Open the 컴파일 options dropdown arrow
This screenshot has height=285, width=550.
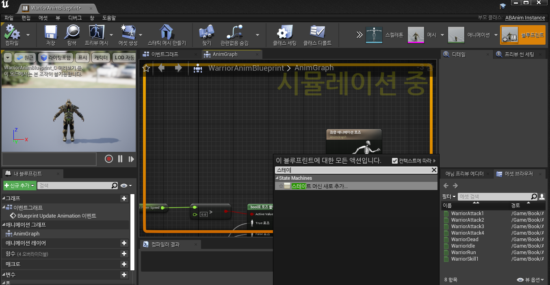[28, 35]
